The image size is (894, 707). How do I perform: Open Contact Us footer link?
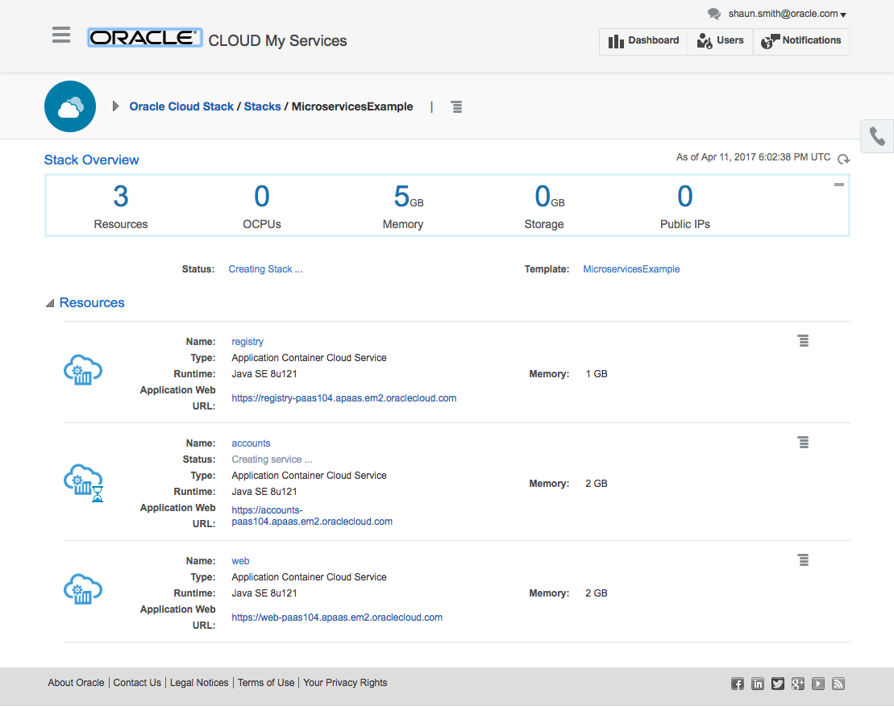pyautogui.click(x=137, y=683)
